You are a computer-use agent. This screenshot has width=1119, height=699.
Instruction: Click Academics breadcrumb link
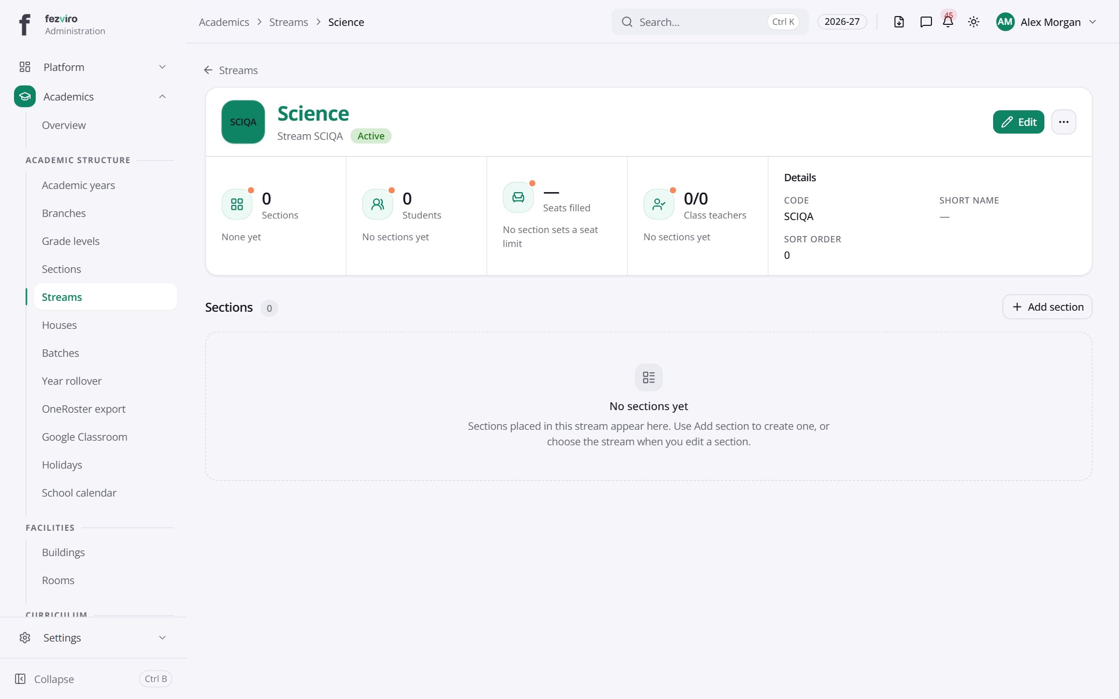pyautogui.click(x=224, y=22)
